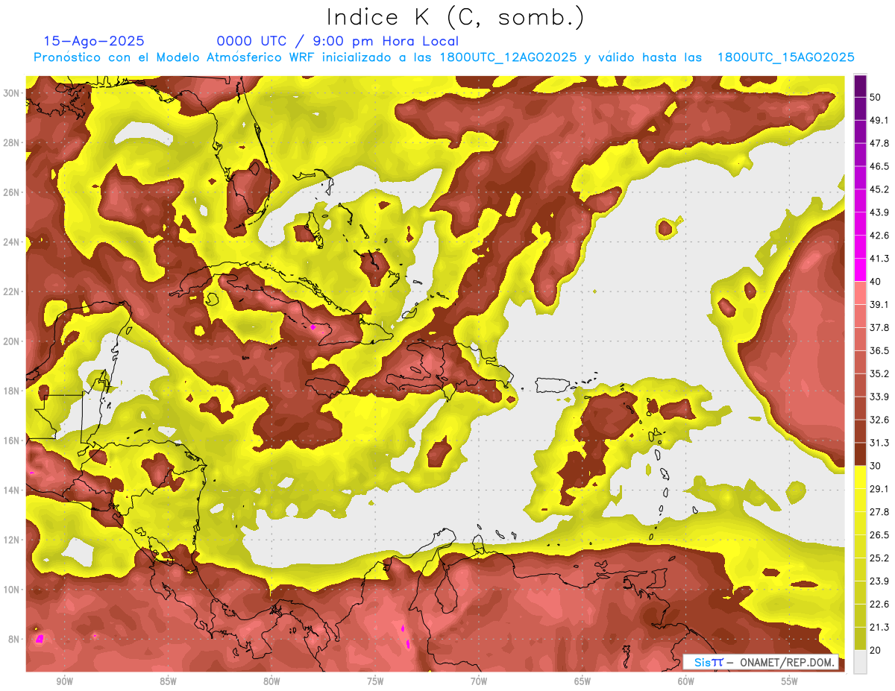Click the colorbar value 23.9
Screen dimensions: 895x691
(x=879, y=581)
